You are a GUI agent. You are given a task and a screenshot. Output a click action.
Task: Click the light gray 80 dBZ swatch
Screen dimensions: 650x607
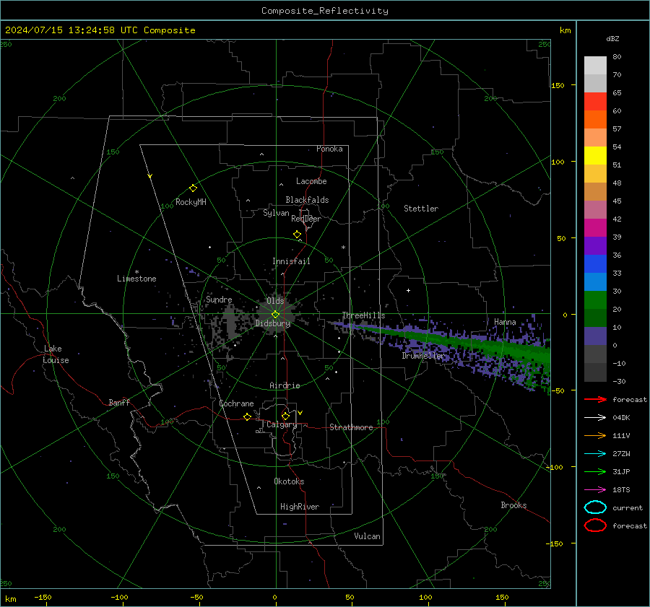[x=595, y=66]
